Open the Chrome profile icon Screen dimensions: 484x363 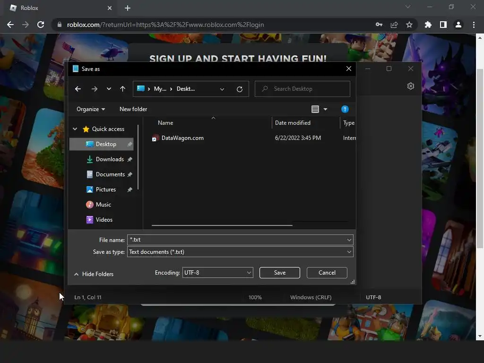tap(458, 25)
